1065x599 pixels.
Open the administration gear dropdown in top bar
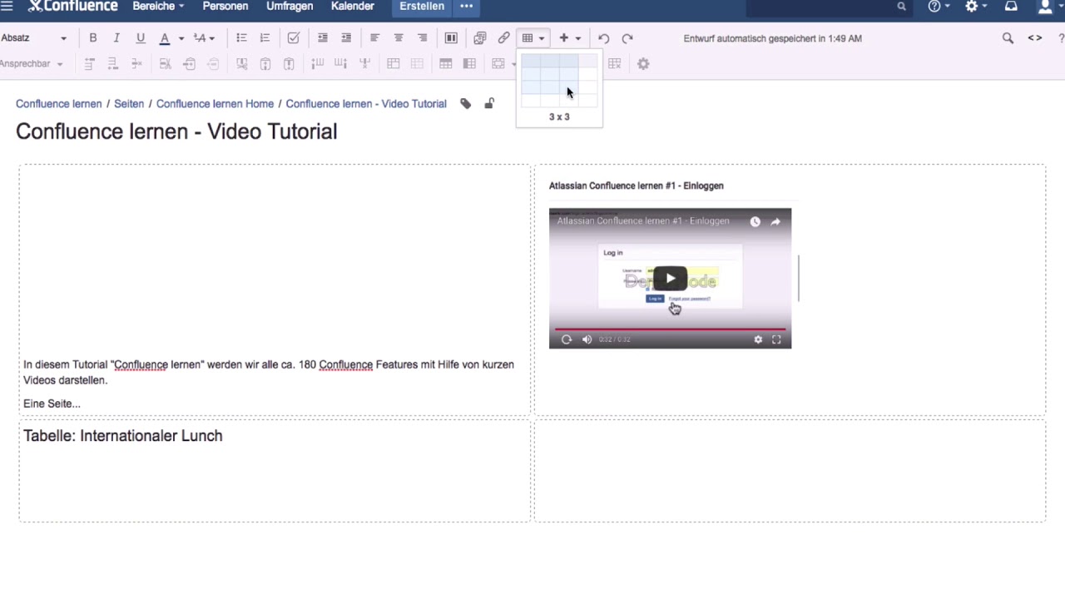[975, 6]
